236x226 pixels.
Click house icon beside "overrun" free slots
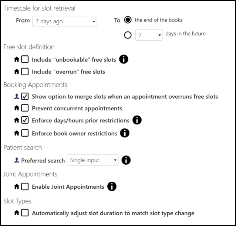coord(16,72)
